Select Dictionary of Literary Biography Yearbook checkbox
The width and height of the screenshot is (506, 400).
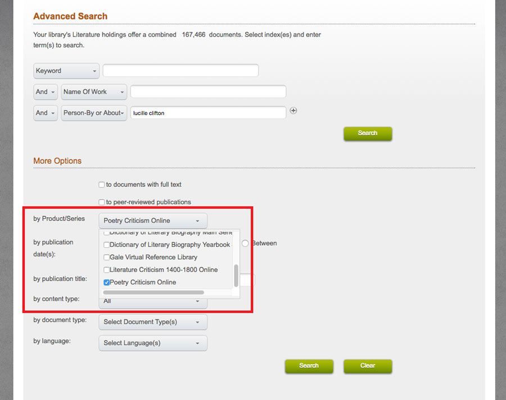click(107, 245)
